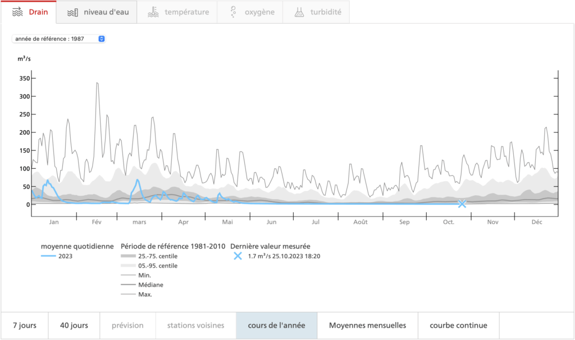Screen dimensions: 575x340
Task: Open the année de référence dropdown
Action: click(x=58, y=39)
